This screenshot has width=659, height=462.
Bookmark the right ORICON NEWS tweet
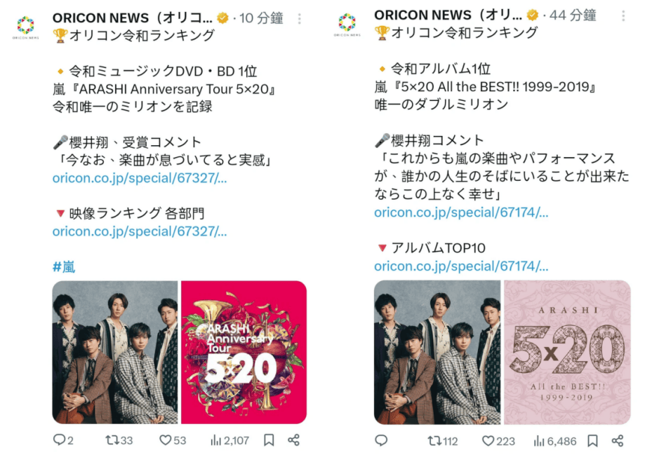[x=592, y=440]
